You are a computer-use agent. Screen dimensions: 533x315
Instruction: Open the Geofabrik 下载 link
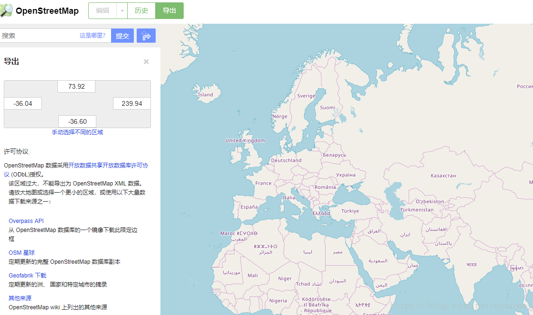coord(28,275)
